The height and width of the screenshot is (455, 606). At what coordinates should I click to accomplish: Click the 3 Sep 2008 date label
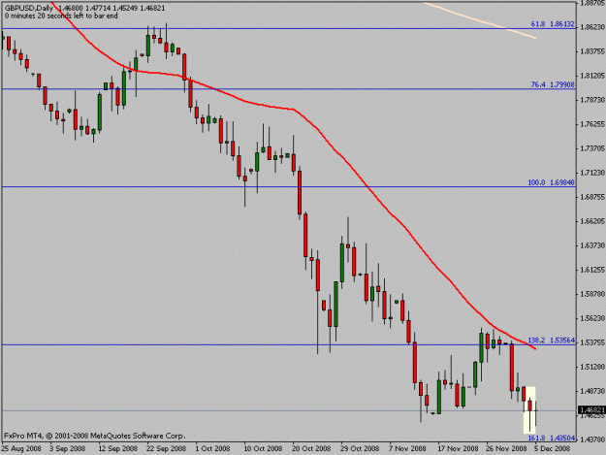coord(68,448)
